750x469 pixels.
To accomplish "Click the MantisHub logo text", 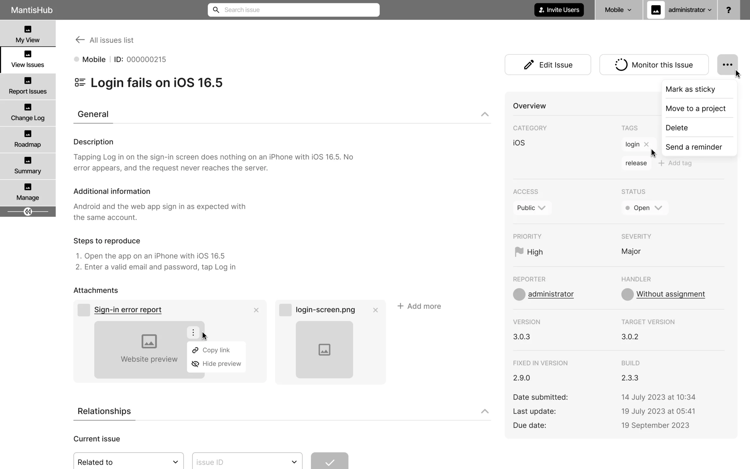I will point(32,10).
